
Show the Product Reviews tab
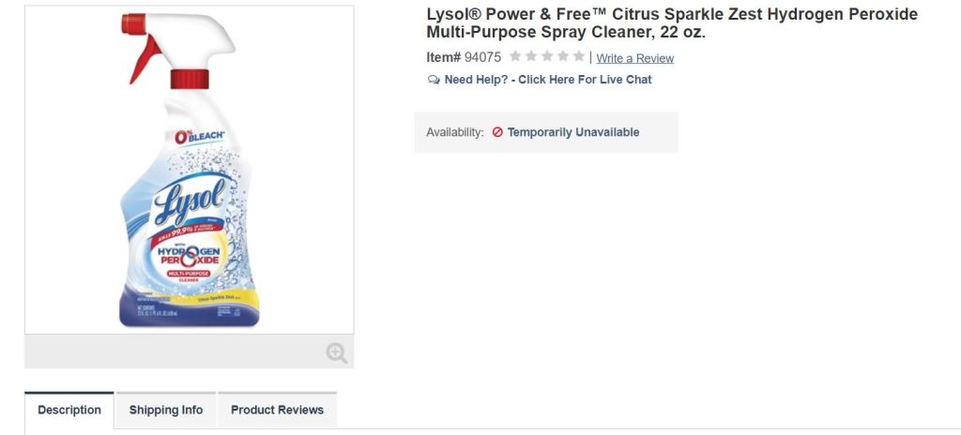click(x=277, y=410)
